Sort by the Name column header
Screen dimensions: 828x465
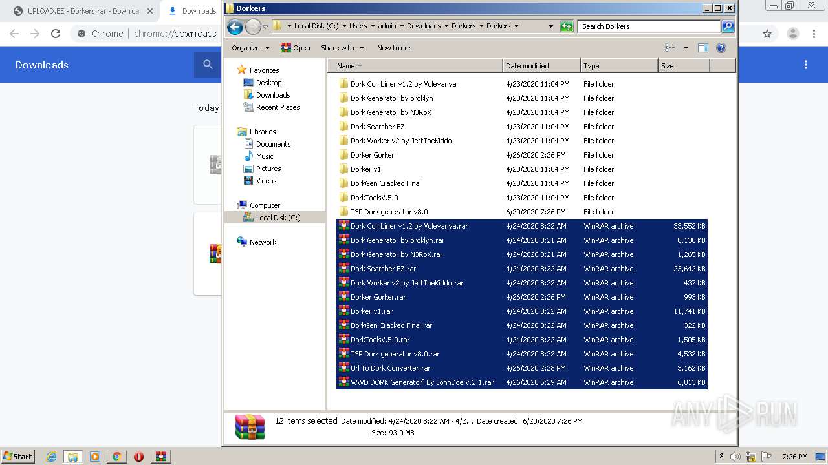pyautogui.click(x=415, y=66)
